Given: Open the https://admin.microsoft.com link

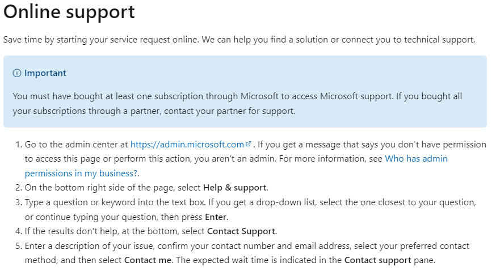Looking at the screenshot, I should click(x=187, y=144).
